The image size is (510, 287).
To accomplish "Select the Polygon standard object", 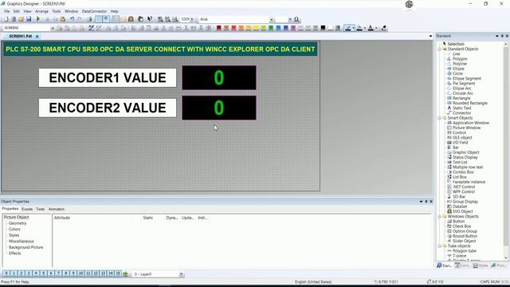I will tap(460, 58).
